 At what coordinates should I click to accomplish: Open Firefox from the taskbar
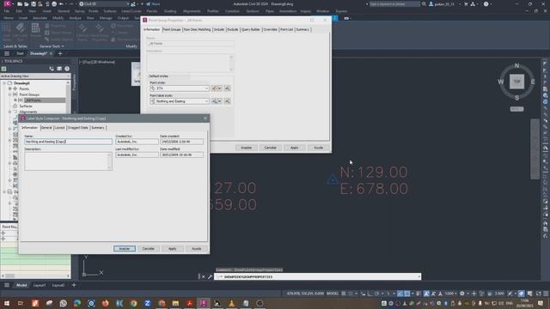105,303
